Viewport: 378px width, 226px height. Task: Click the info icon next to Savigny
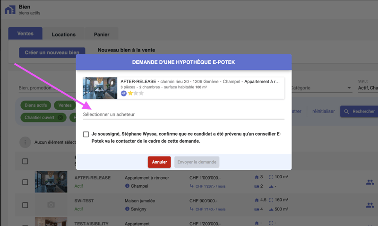pos(127,209)
